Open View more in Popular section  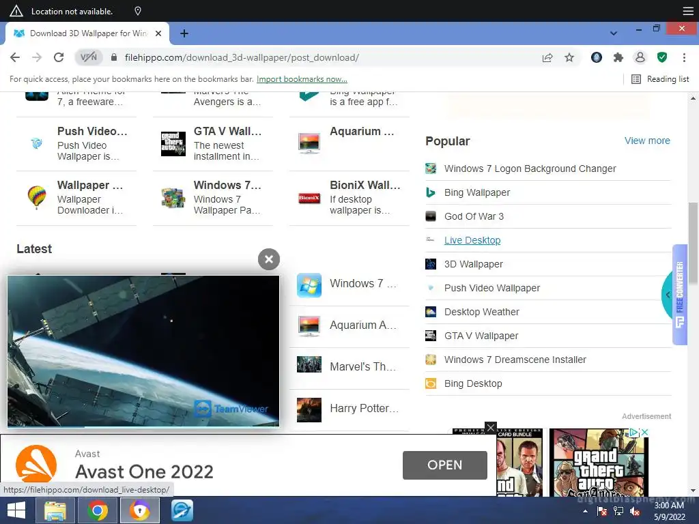647,141
